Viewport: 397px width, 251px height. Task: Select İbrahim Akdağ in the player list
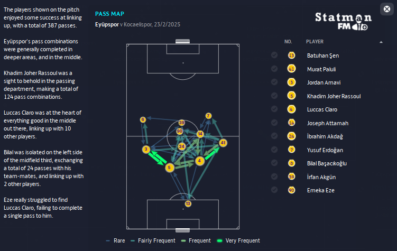[x=325, y=136]
